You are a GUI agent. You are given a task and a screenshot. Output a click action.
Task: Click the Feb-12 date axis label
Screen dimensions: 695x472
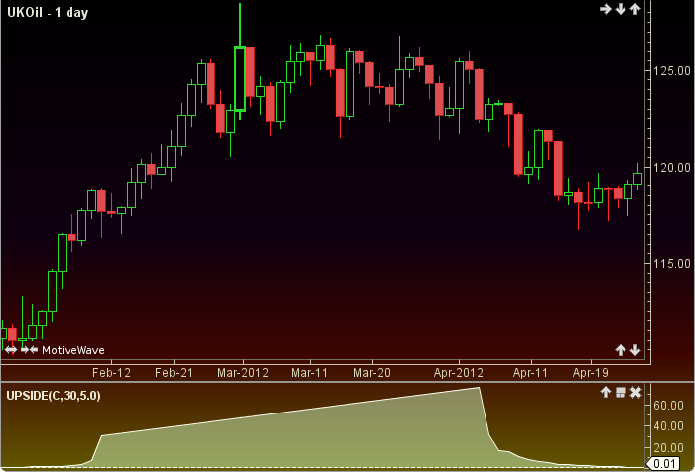111,373
